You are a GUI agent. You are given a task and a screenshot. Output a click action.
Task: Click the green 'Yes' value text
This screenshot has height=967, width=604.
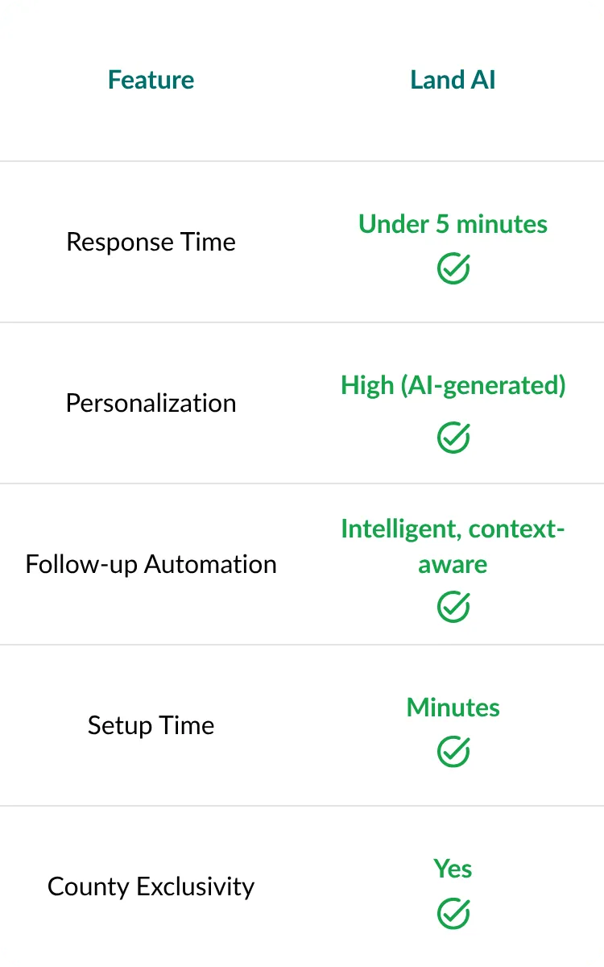coord(453,869)
